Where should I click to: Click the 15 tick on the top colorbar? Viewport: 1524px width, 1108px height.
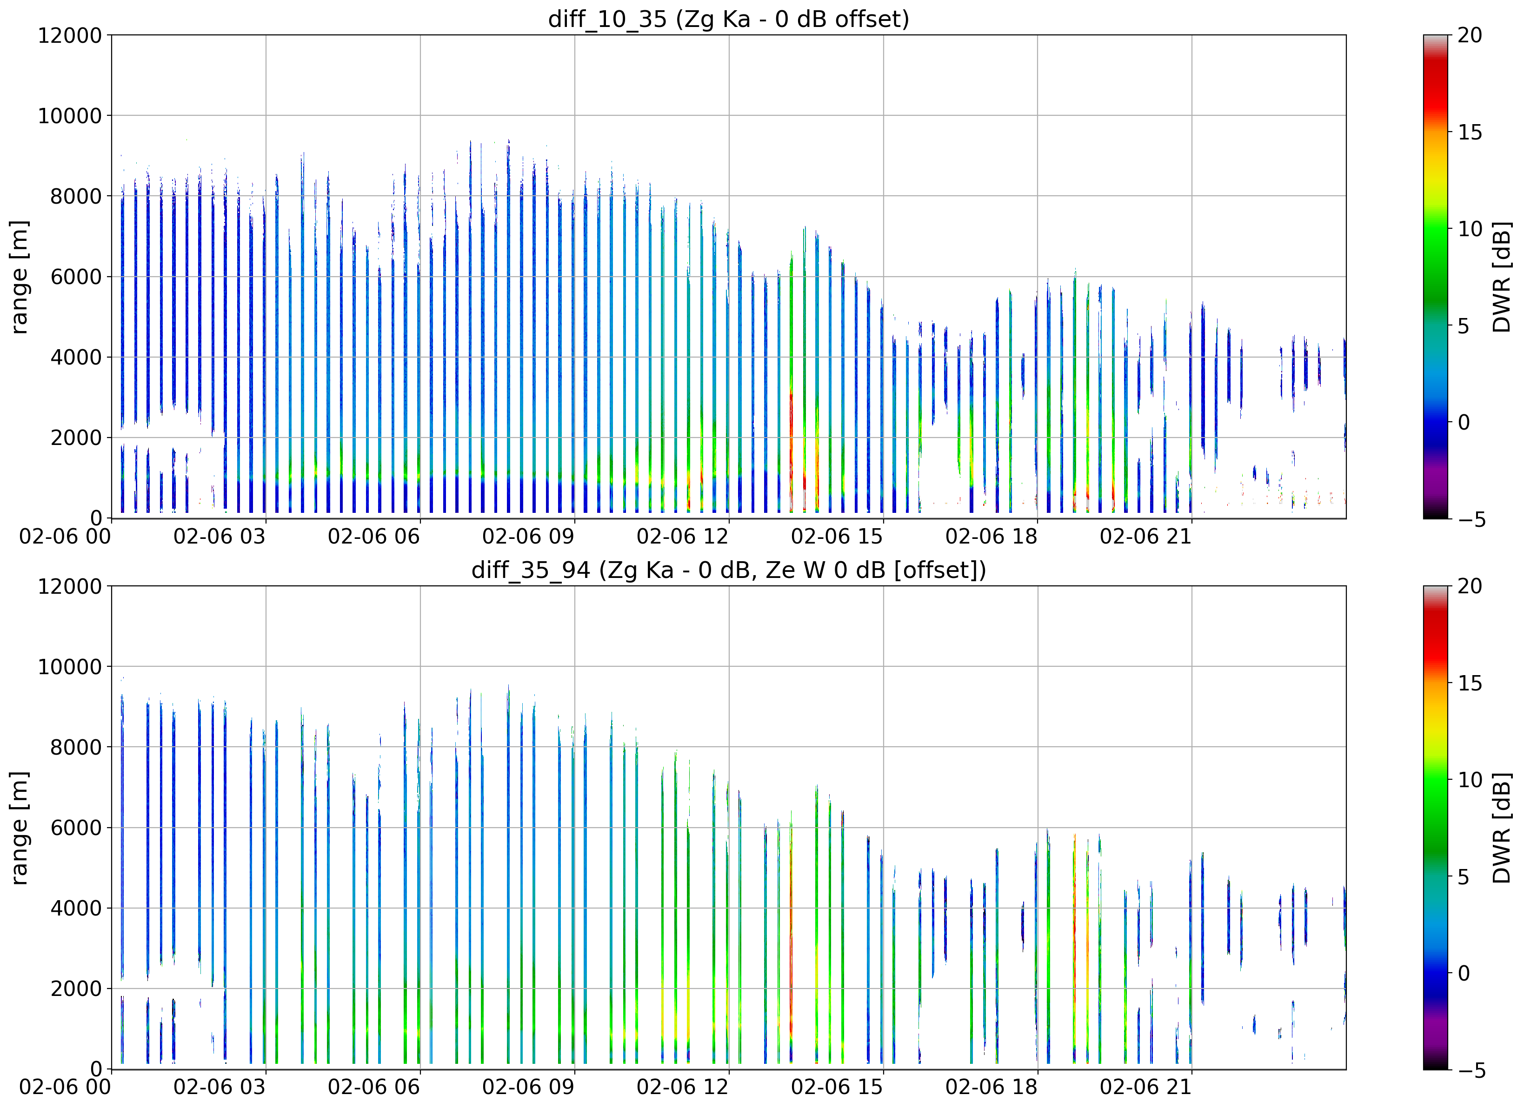pyautogui.click(x=1470, y=133)
